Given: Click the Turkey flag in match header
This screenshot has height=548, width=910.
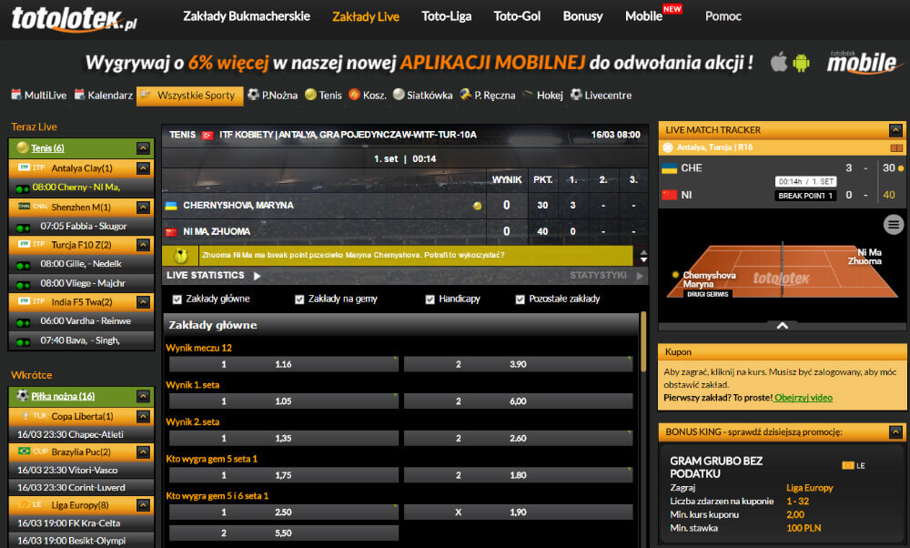Looking at the screenshot, I should pyautogui.click(x=207, y=136).
